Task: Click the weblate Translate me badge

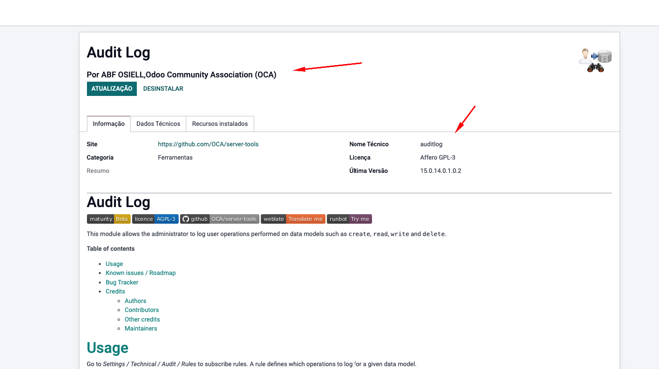Action: (x=293, y=219)
